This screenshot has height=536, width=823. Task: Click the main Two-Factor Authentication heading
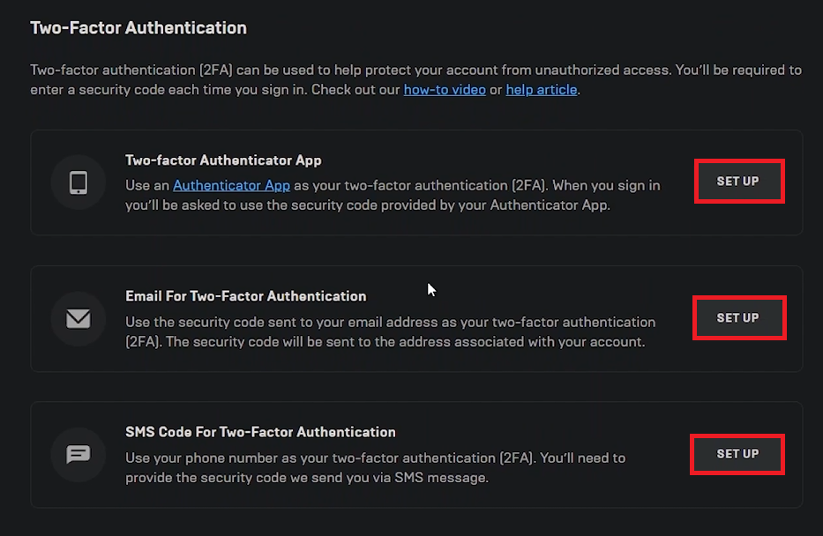pyautogui.click(x=138, y=28)
